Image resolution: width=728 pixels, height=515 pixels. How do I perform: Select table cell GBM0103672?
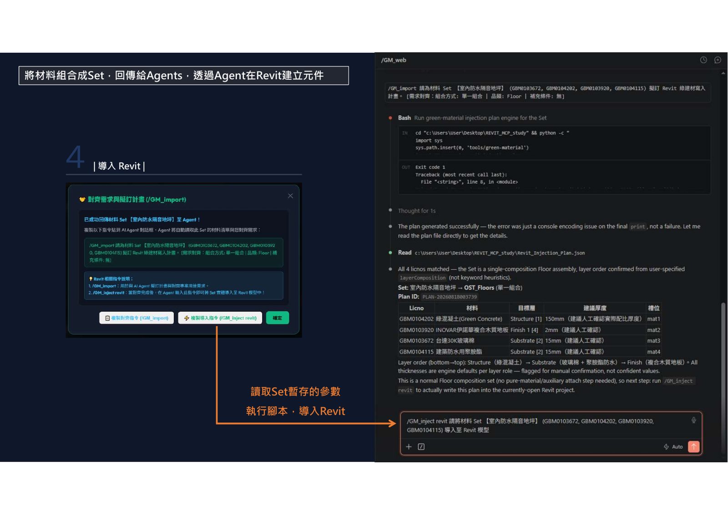click(416, 341)
